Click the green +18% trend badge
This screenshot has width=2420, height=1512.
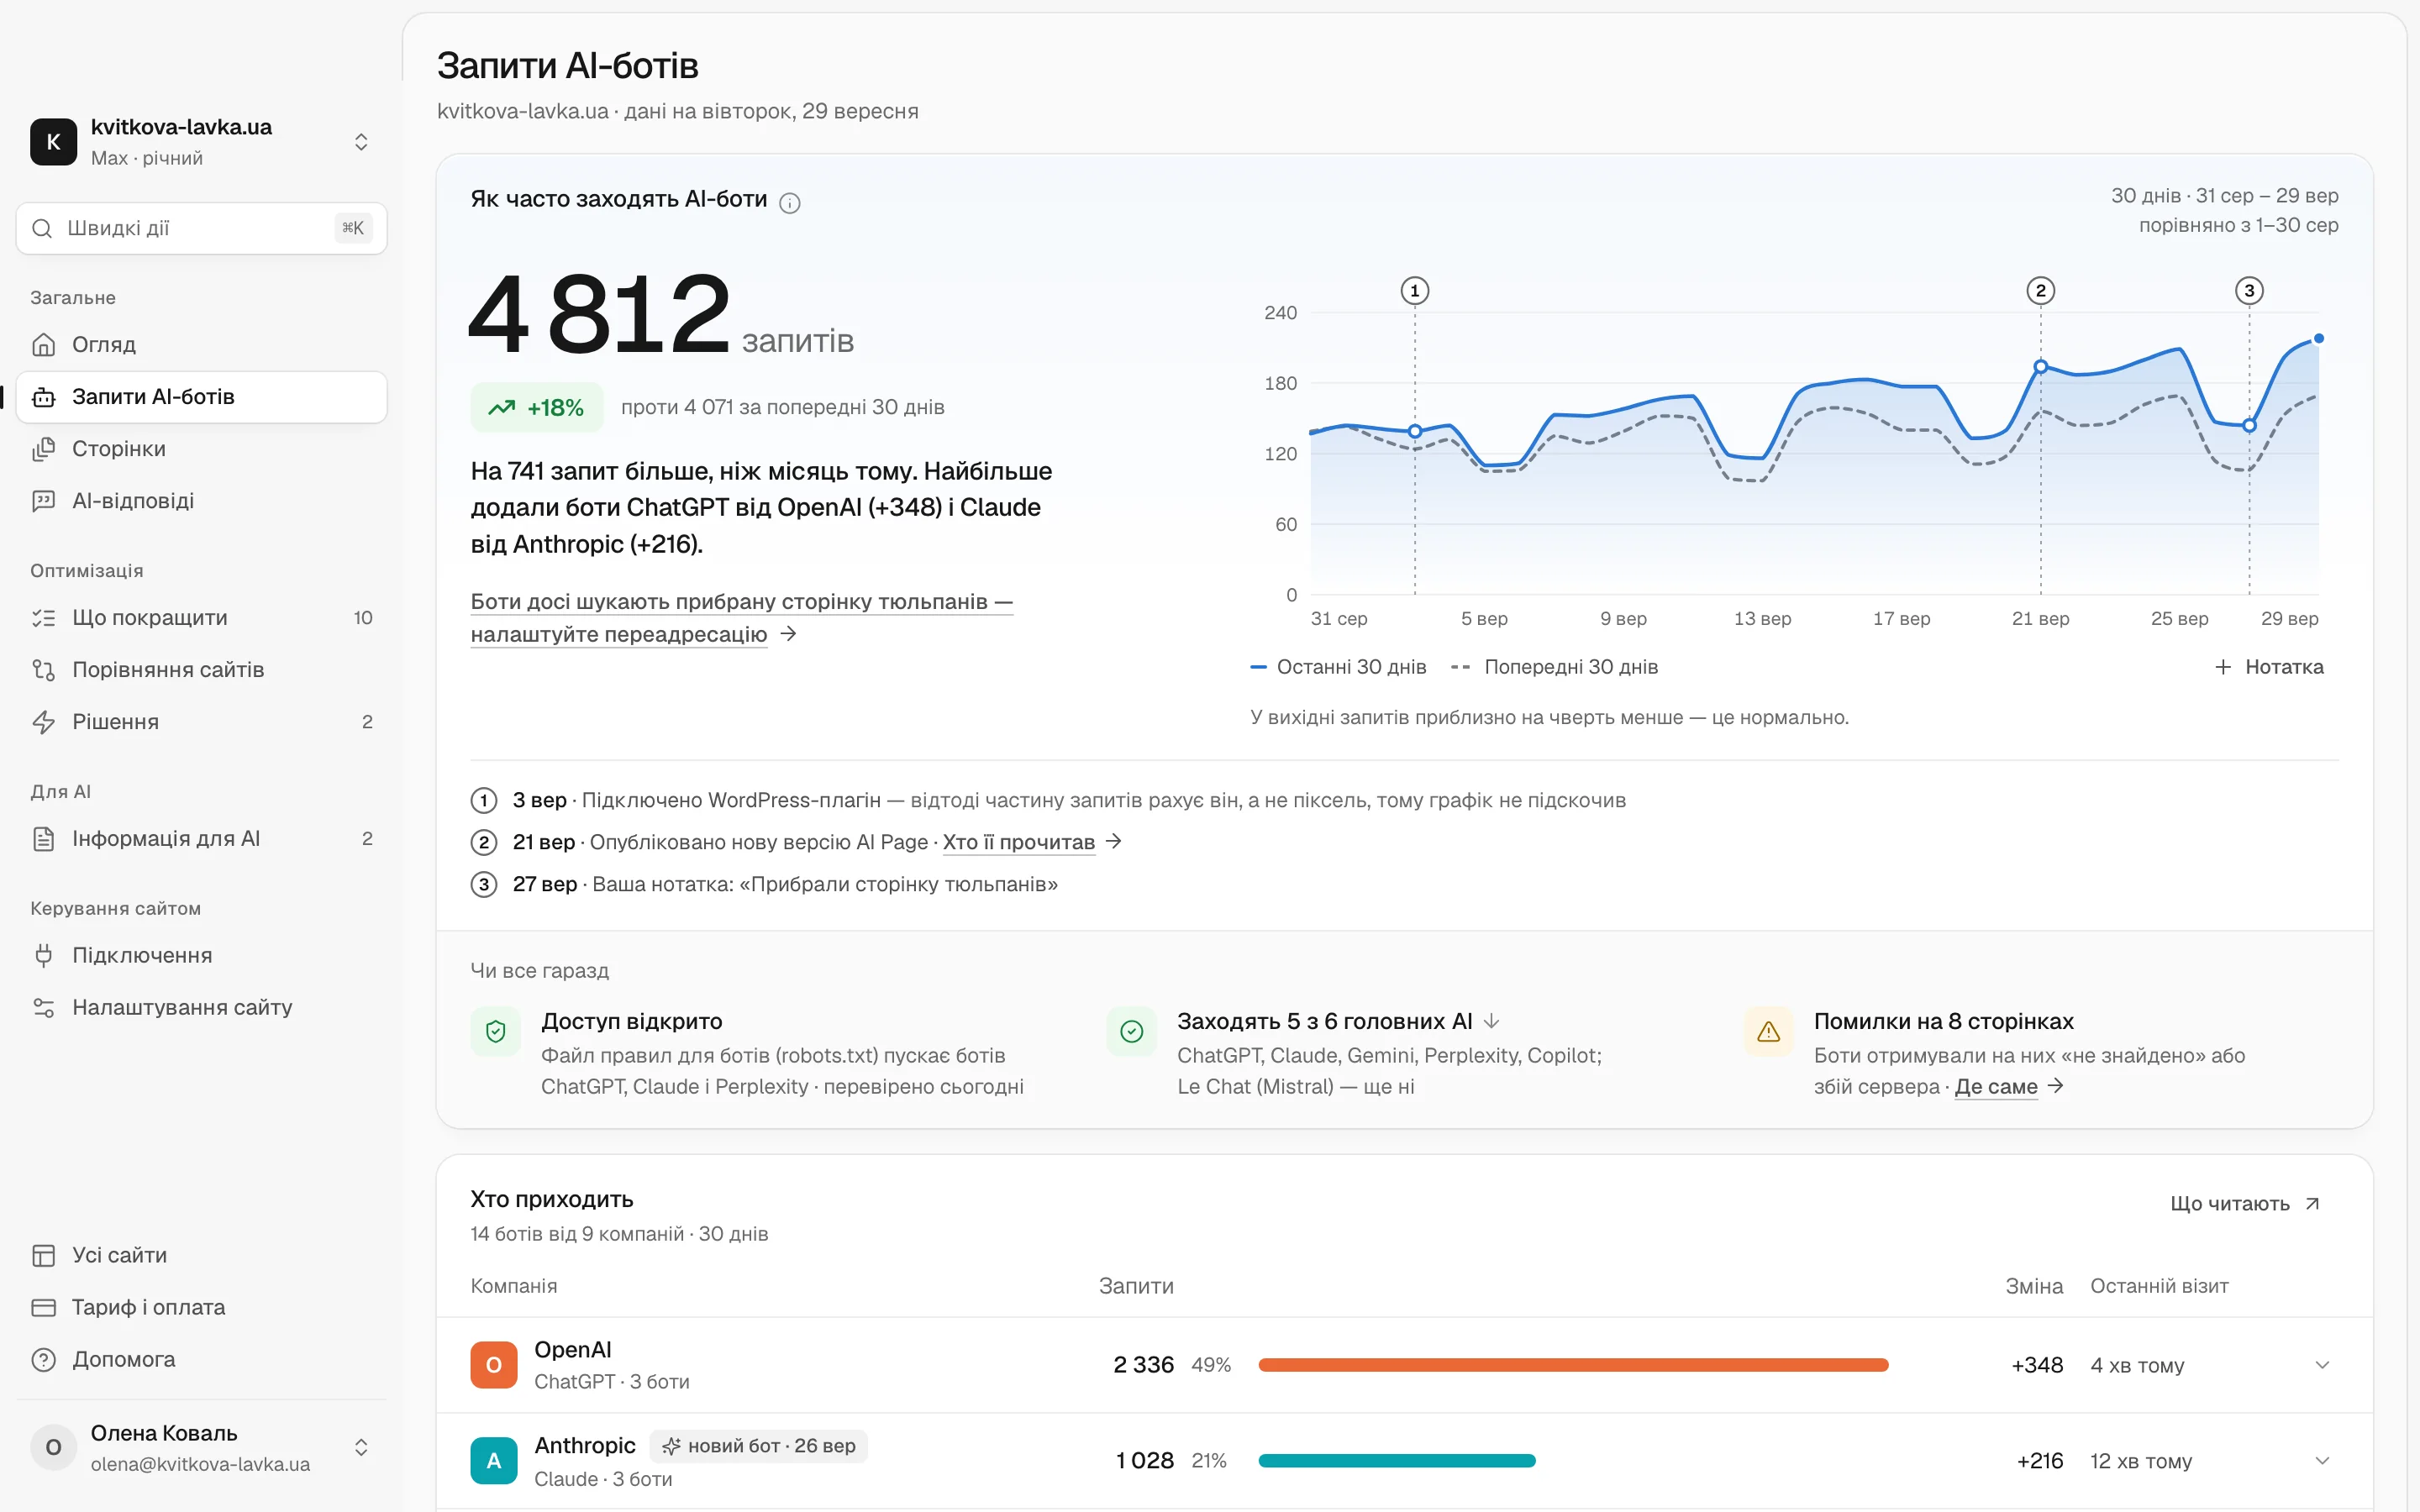(537, 407)
